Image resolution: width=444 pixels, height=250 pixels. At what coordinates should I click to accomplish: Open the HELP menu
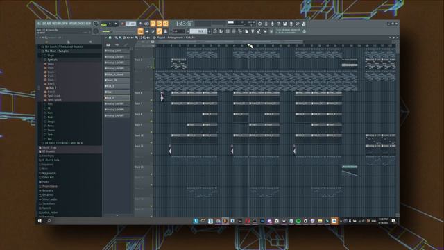click(88, 24)
